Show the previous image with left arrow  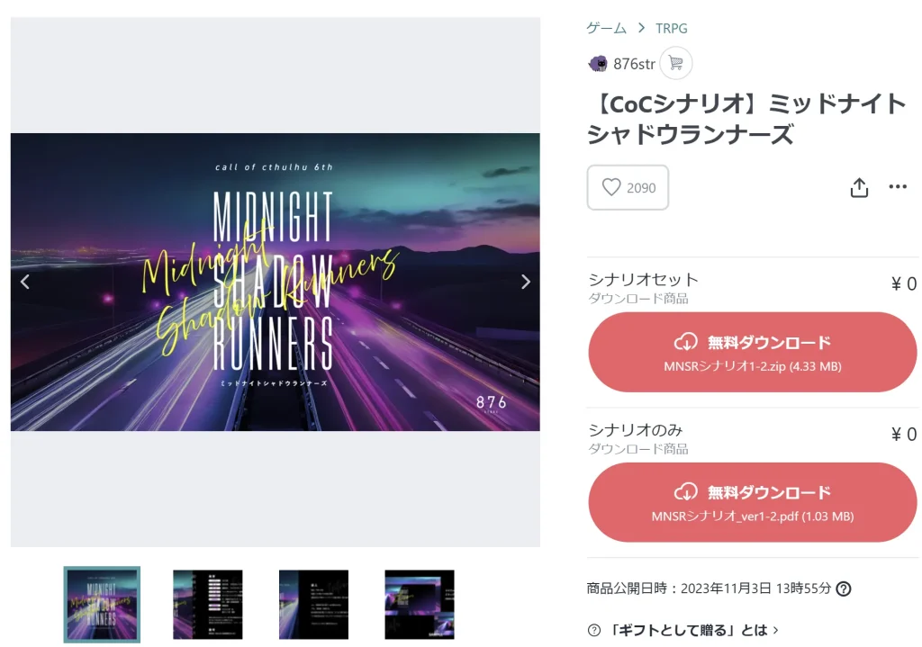coord(24,282)
